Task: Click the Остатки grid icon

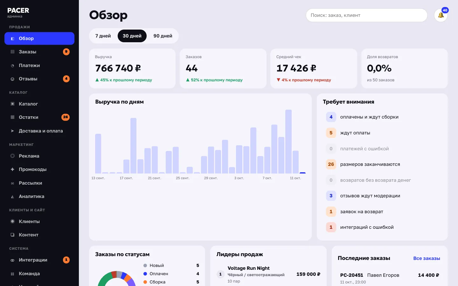Action: [12, 117]
